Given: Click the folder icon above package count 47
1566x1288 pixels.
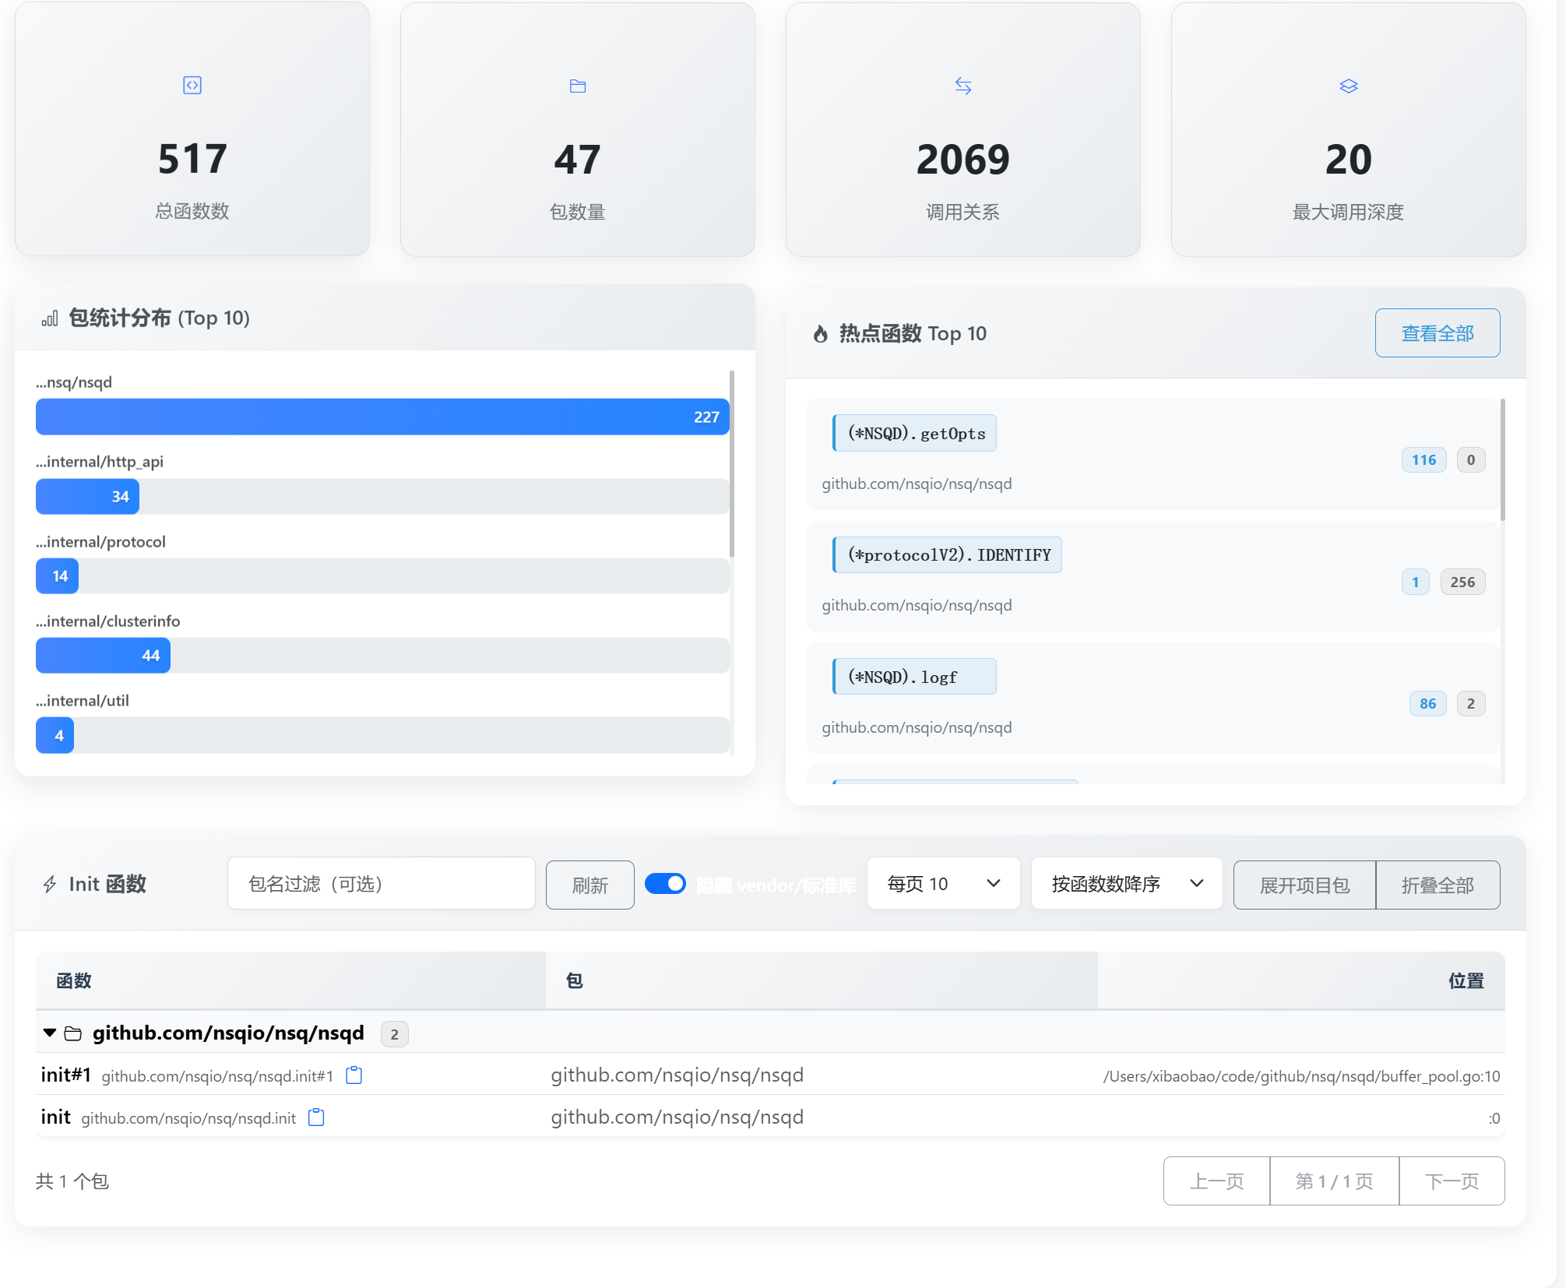Looking at the screenshot, I should tap(577, 86).
